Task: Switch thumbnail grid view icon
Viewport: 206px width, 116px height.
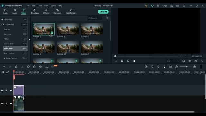Action: point(107,18)
